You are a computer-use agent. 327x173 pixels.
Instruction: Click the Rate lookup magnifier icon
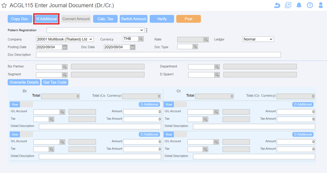point(206,39)
